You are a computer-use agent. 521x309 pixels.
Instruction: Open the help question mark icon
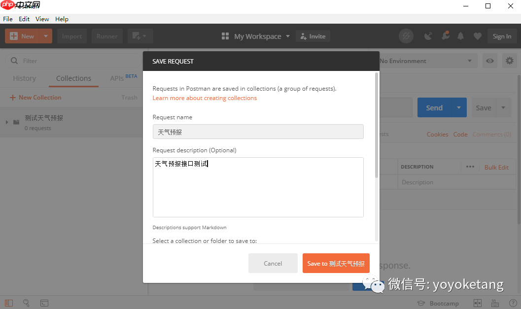(513, 303)
